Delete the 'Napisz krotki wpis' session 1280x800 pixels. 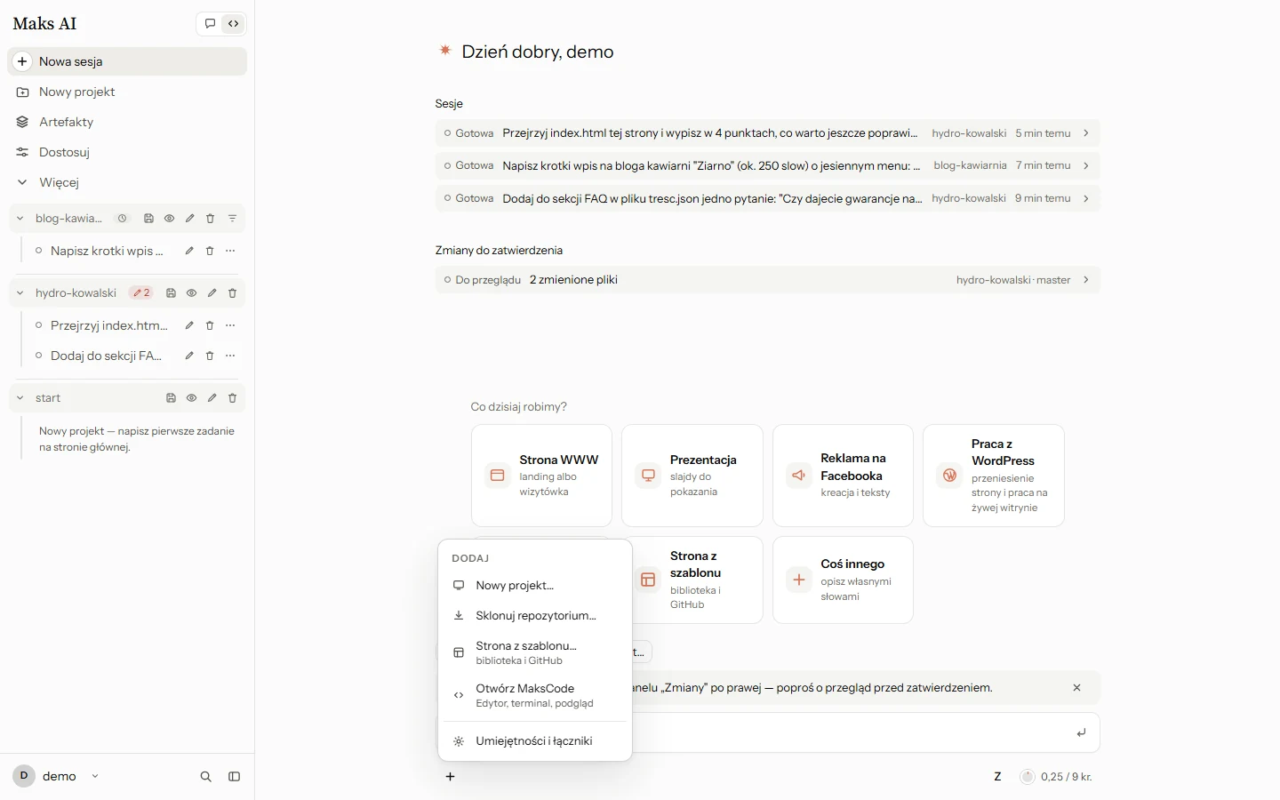210,251
